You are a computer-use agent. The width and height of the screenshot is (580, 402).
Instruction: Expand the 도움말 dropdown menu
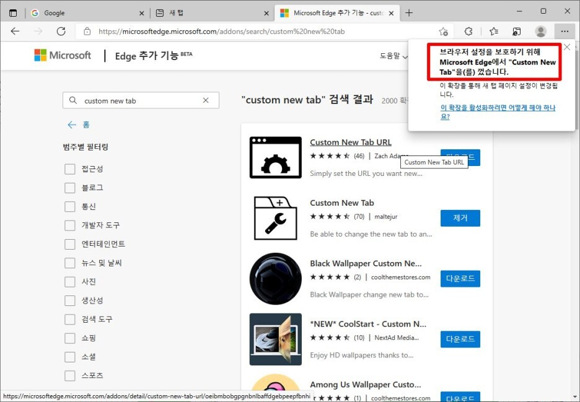pyautogui.click(x=393, y=56)
